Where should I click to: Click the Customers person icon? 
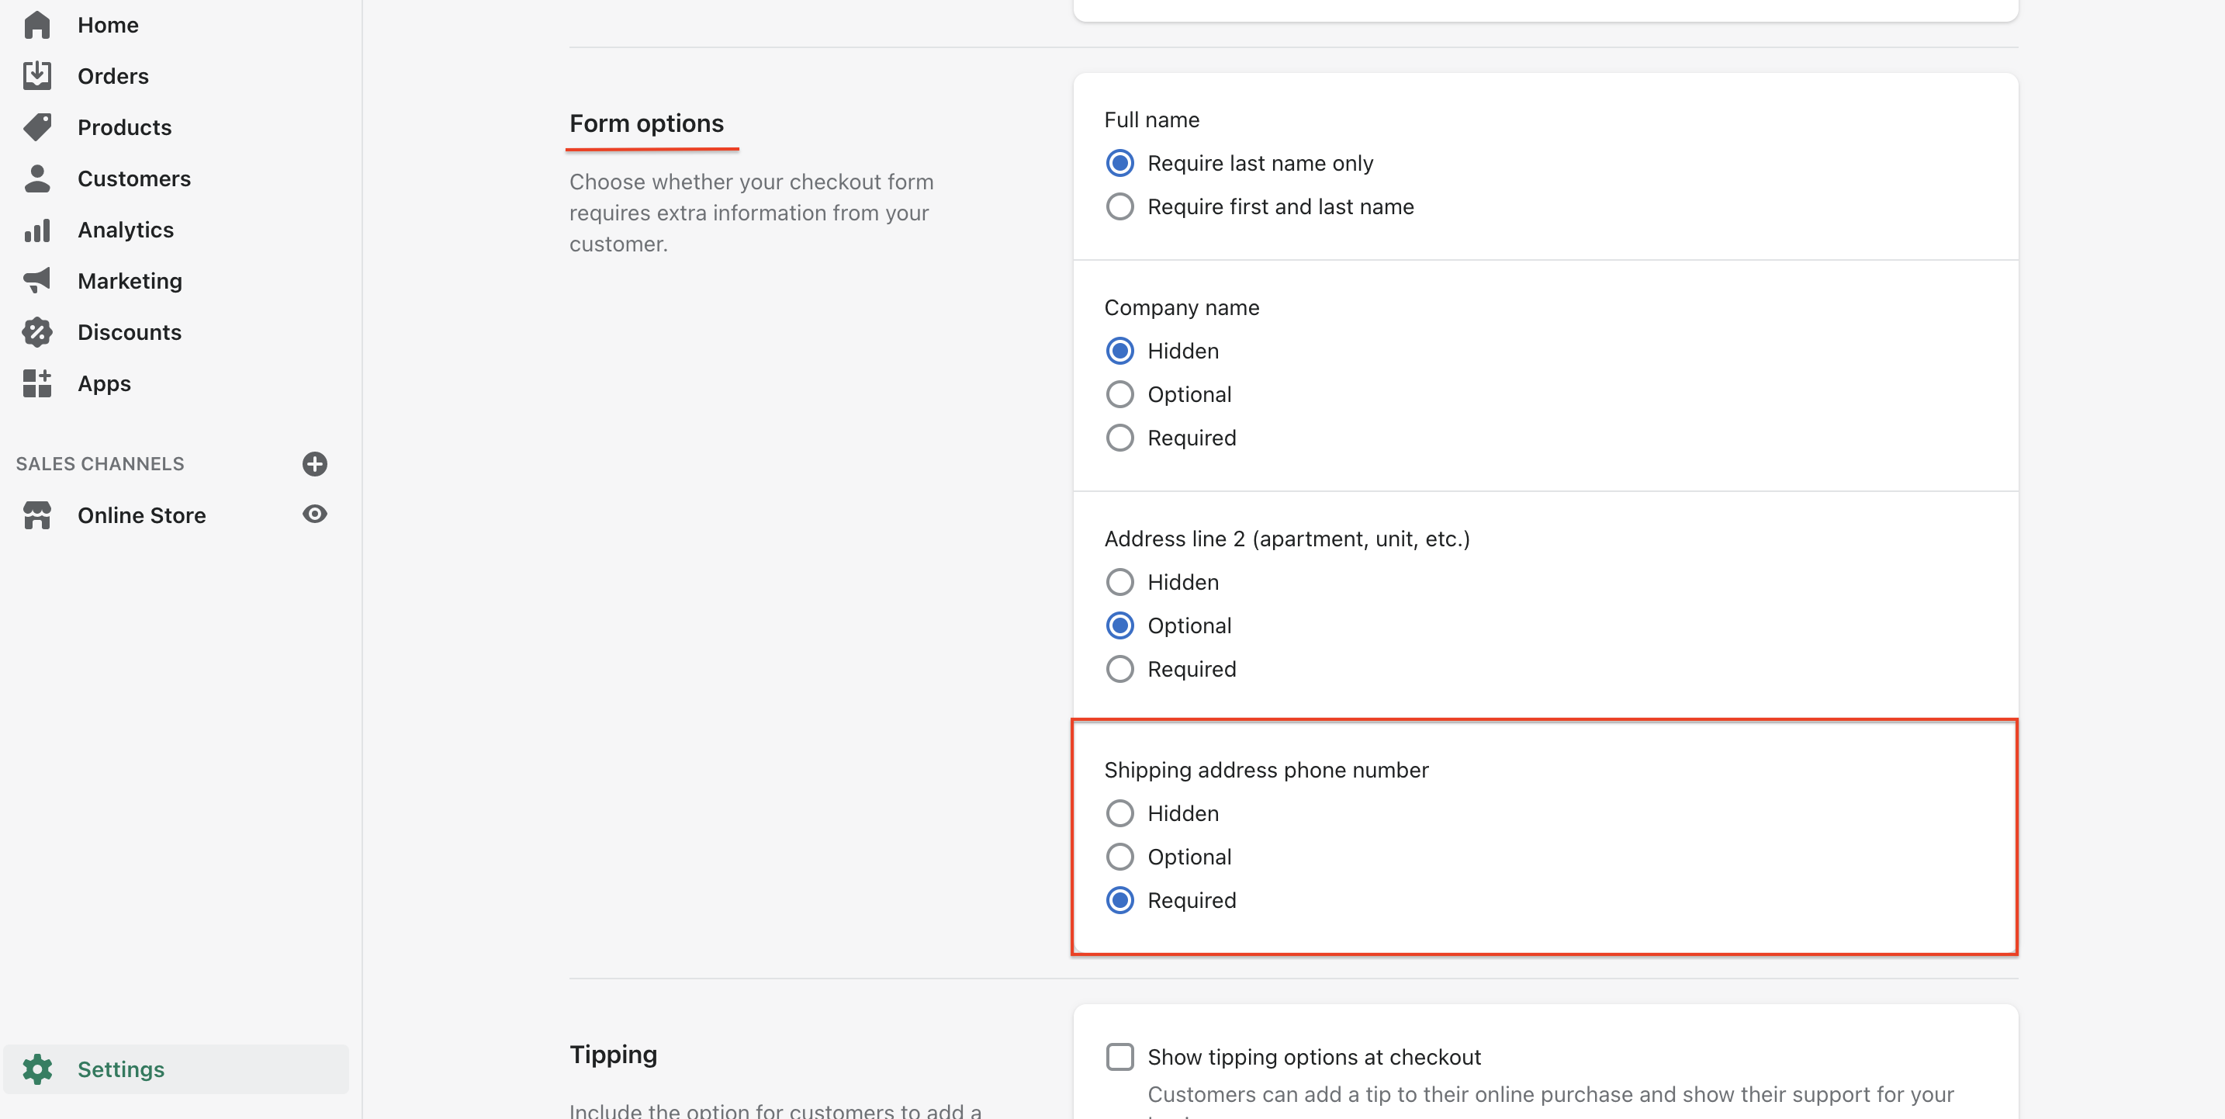[37, 178]
